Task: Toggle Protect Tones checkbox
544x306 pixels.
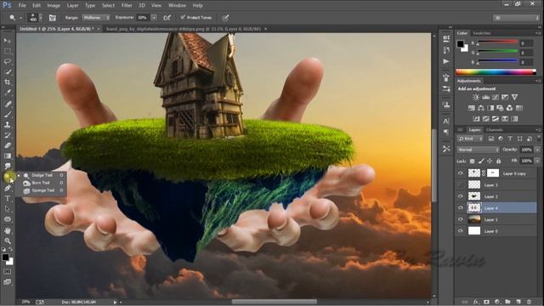Action: (183, 17)
